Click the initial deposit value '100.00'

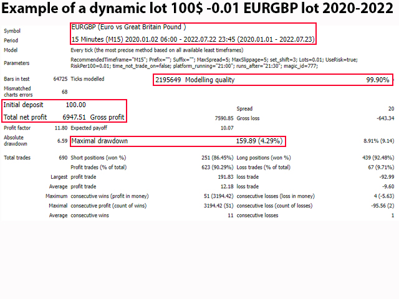[76, 105]
